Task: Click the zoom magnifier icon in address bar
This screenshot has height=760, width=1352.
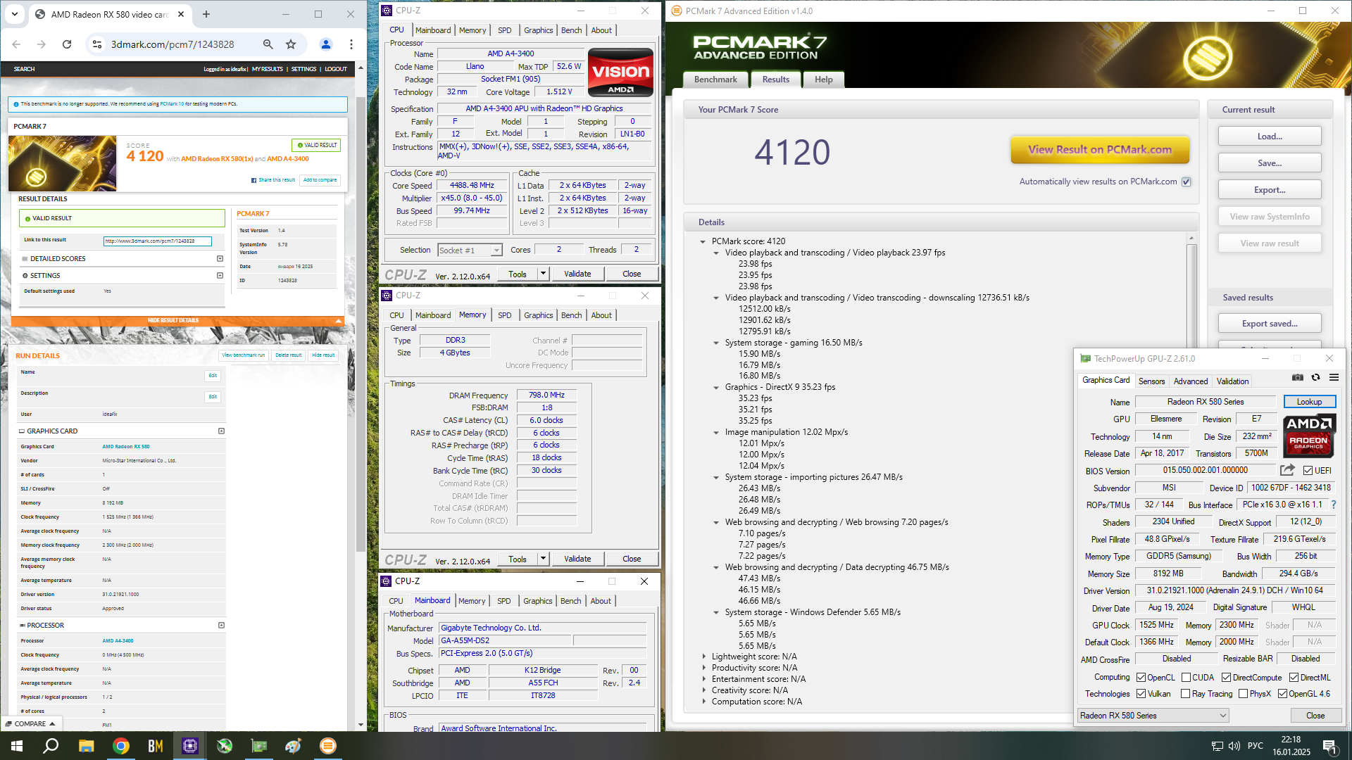Action: [x=268, y=44]
